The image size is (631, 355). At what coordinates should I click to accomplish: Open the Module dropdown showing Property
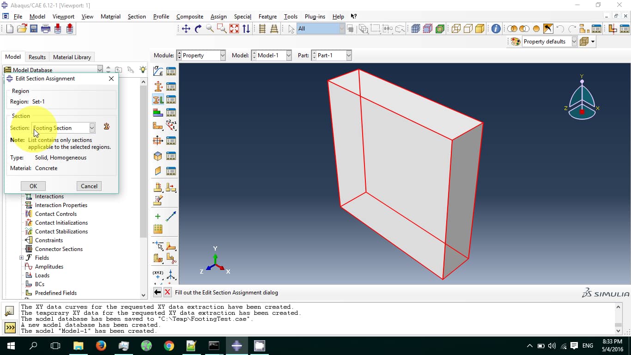[x=222, y=55]
